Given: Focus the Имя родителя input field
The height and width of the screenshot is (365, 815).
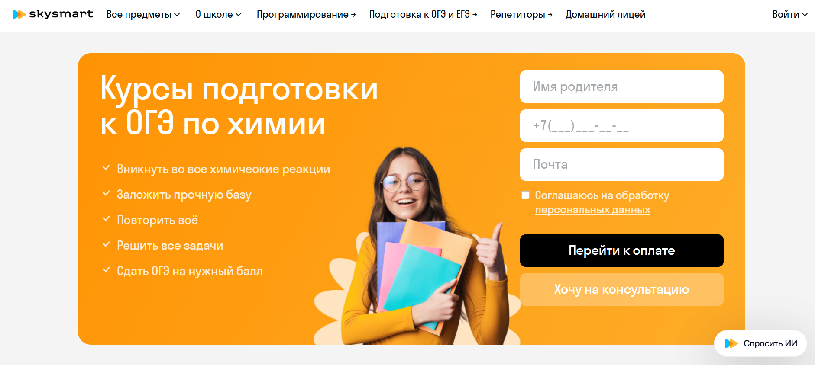Looking at the screenshot, I should click(x=621, y=86).
